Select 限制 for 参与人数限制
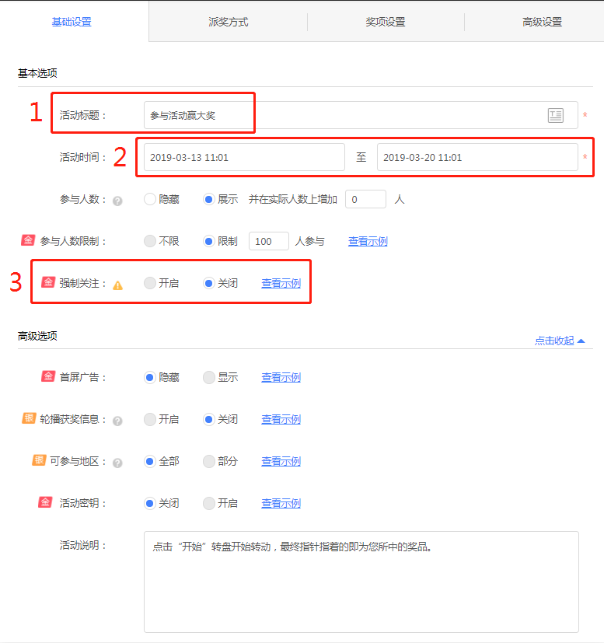The image size is (604, 643). pyautogui.click(x=209, y=241)
